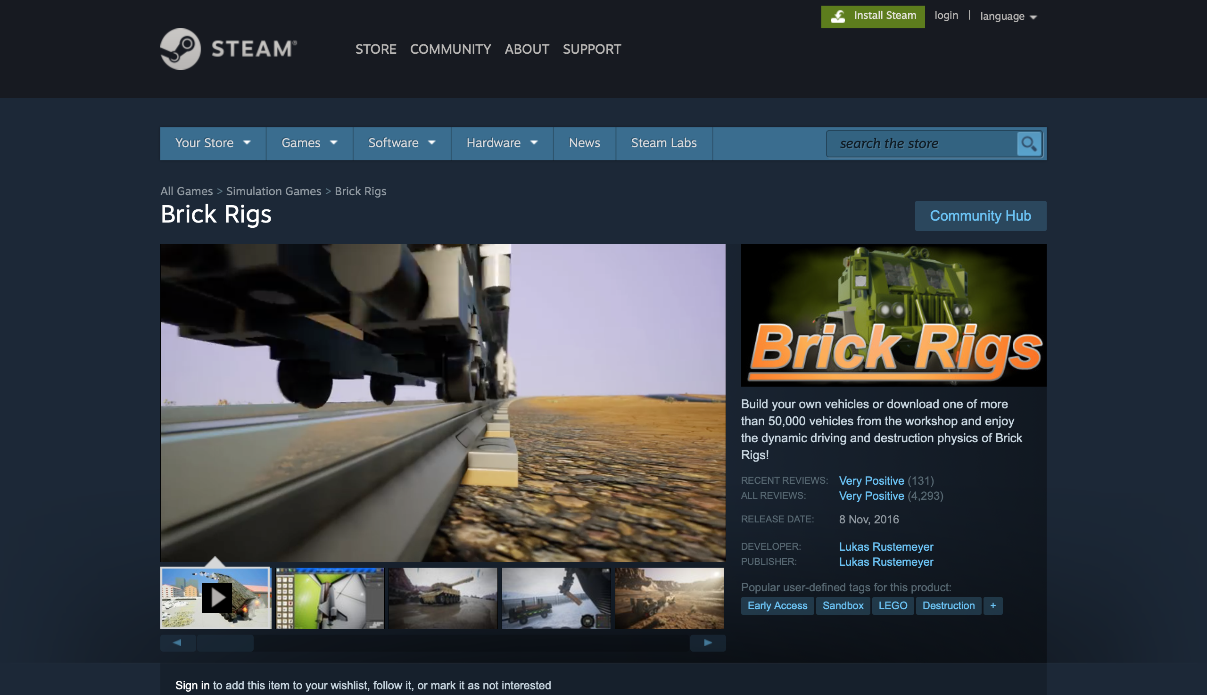Expand the Software menu
Viewport: 1207px width, 695px height.
tap(402, 143)
